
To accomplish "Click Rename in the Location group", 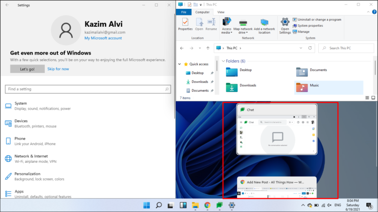I will 211,24.
